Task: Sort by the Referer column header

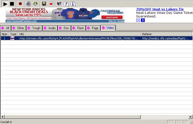Action: tap(166, 34)
